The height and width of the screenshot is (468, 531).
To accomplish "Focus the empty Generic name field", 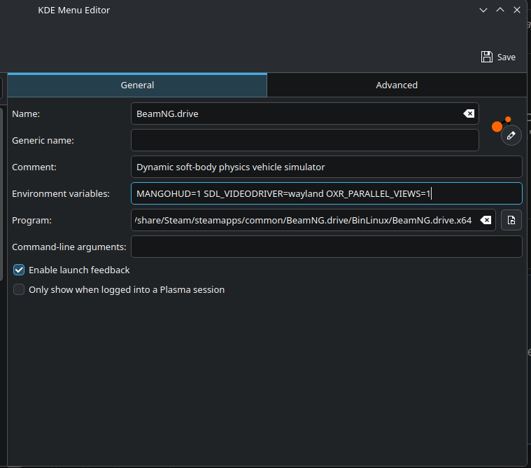I will click(x=304, y=140).
